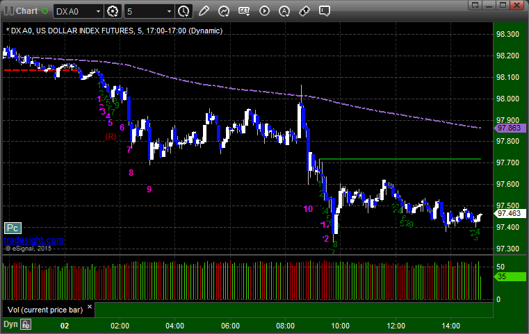Select the pencil drawing tool

point(204,11)
